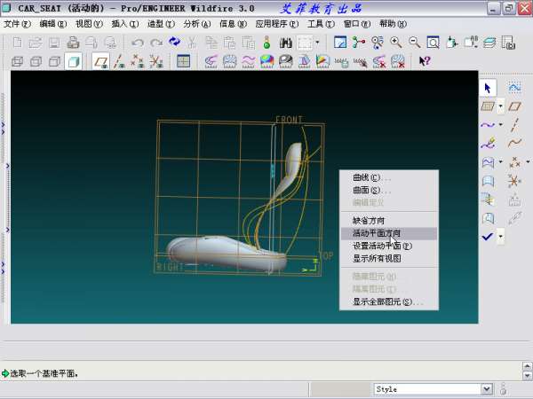Viewport: 533px width, 399px height.
Task: Open the reflection analysis icon
Action: click(x=286, y=61)
